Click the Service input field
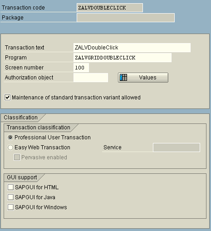Image resolution: width=211 pixels, height=231 pixels. point(177,147)
